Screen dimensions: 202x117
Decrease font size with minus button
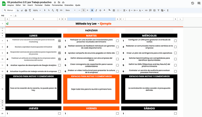tap(79, 10)
